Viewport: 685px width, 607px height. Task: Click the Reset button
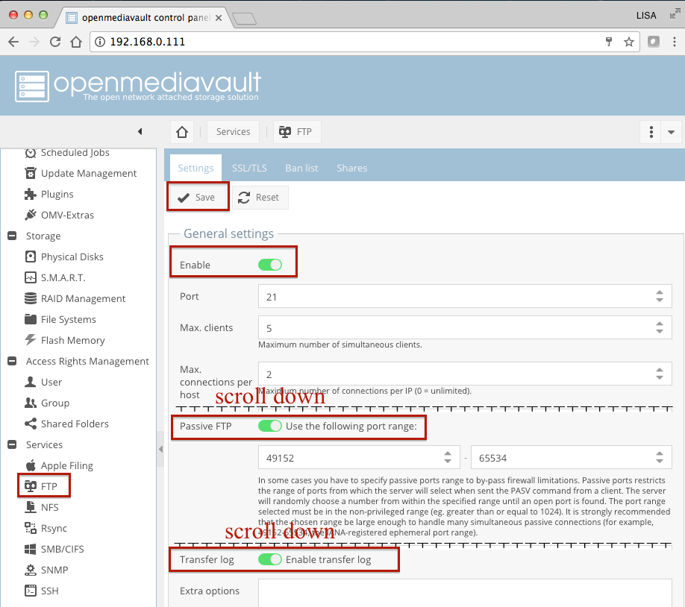[260, 198]
